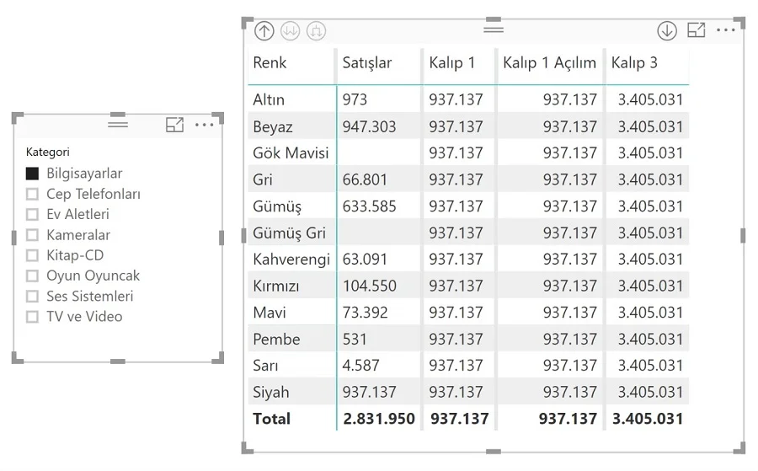Viewport: 758px width, 471px height.
Task: Sort by the Satışlar column header
Action: click(367, 63)
